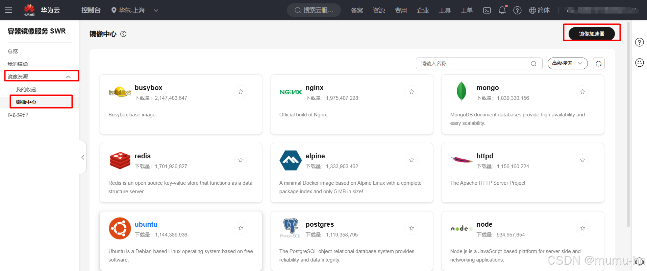Favorite the ubuntu image
647x271 pixels.
point(241,228)
